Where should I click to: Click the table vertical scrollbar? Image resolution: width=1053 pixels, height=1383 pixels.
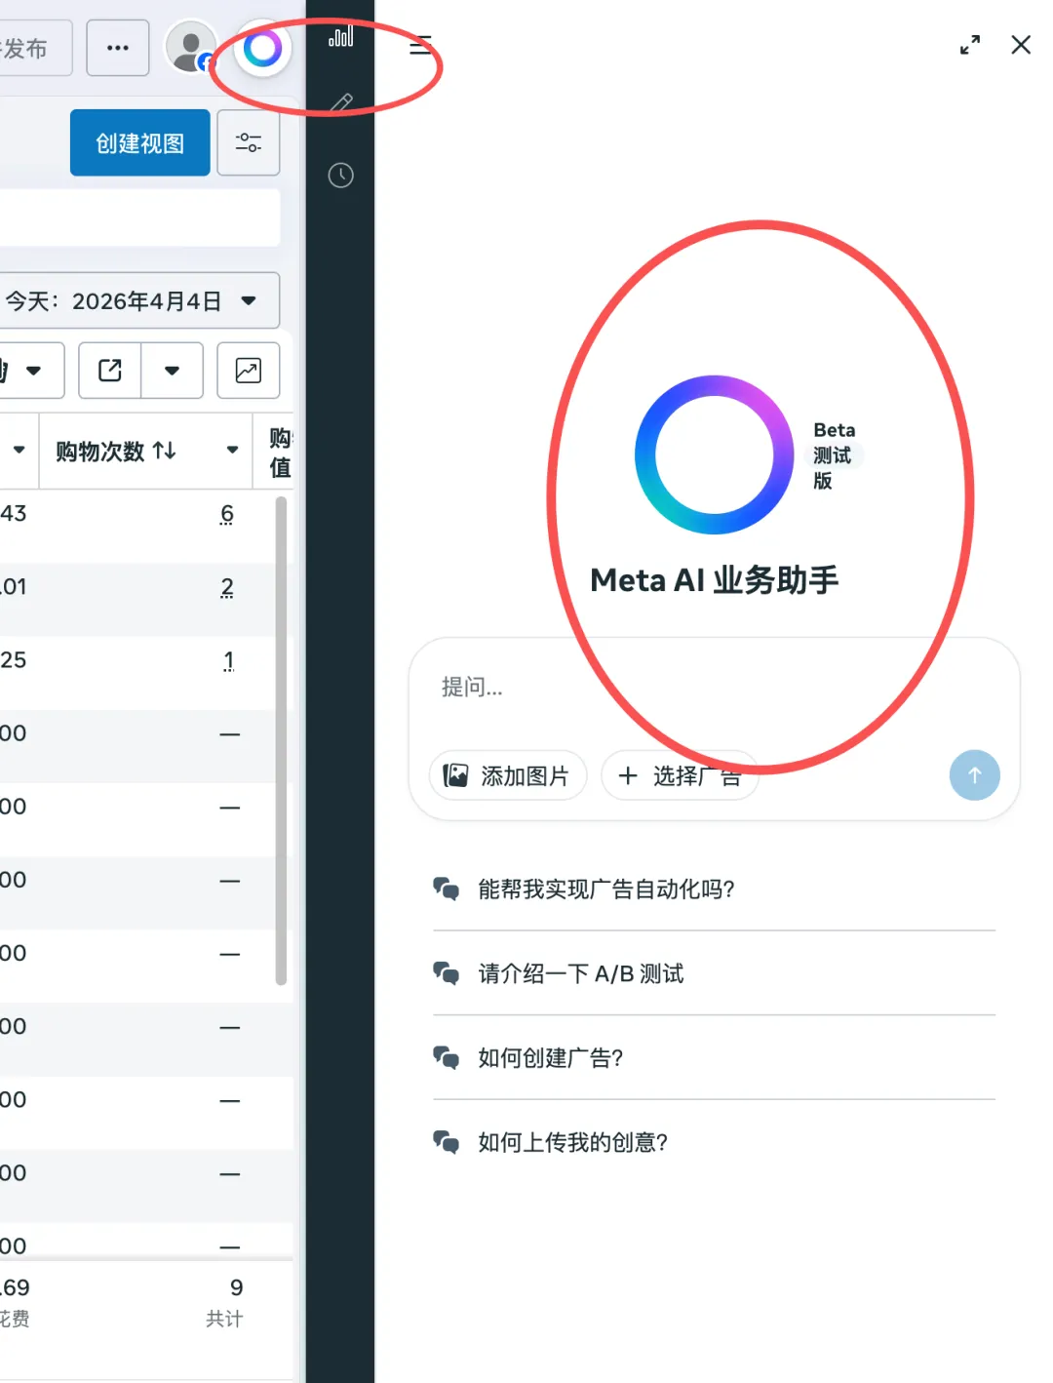[x=281, y=741]
